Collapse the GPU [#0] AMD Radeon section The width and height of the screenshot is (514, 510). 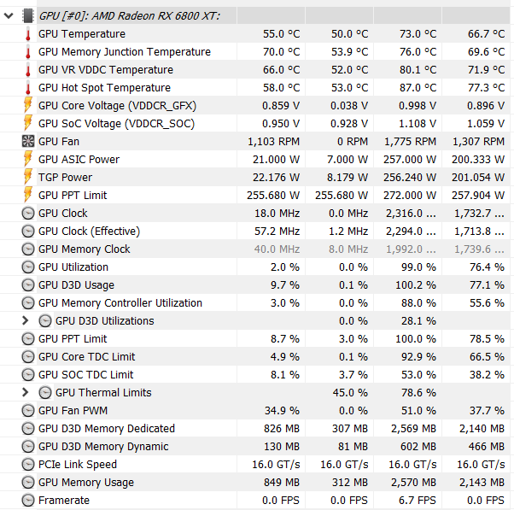9,15
